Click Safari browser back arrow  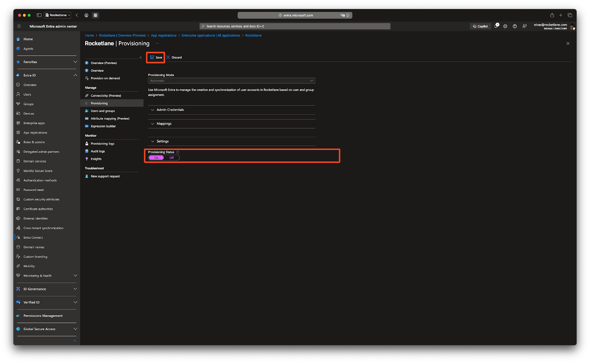(x=77, y=15)
